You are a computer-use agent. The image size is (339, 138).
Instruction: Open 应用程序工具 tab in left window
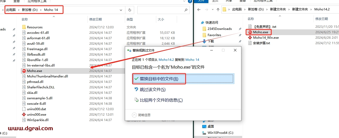point(37,1)
